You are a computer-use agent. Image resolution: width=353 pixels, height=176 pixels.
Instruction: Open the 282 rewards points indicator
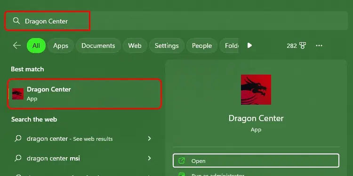tap(296, 46)
